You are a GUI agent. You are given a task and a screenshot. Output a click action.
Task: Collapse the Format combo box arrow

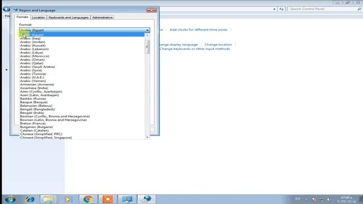[147, 30]
